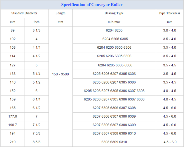Select the diameter cell '89'

coord(13,31)
